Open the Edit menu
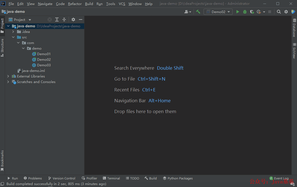The image size is (297, 187). (20, 4)
